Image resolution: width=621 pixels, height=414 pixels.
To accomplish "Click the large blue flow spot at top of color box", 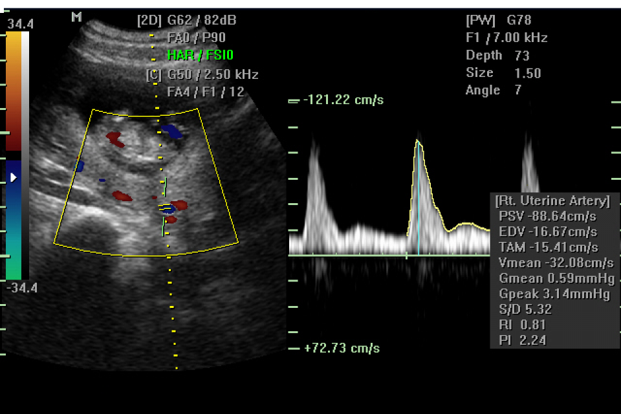I will click(x=172, y=131).
